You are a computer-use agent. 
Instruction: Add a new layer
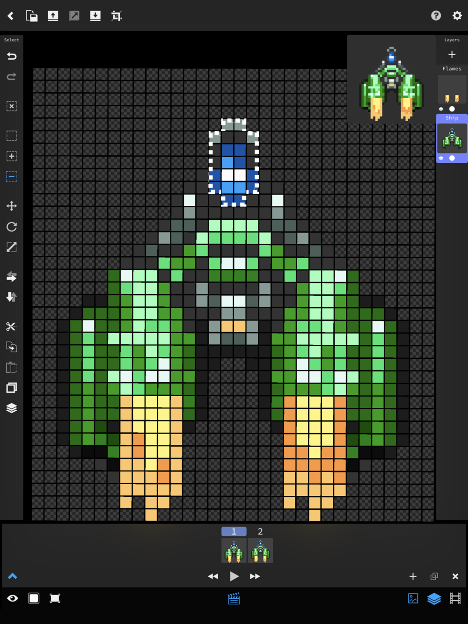pos(452,55)
